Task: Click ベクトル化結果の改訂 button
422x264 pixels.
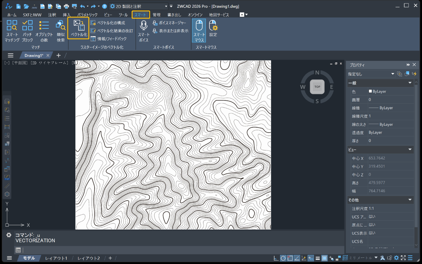Action: click(112, 31)
